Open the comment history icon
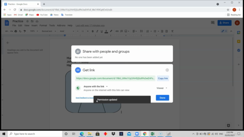Screen dimensions: 244x137 click(213, 23)
